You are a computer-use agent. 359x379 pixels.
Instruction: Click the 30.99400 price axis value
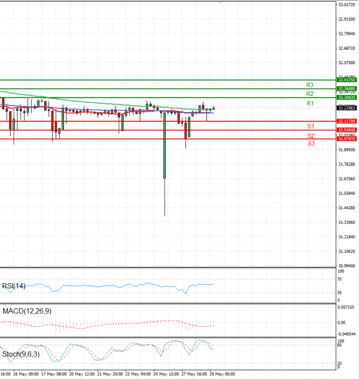[x=346, y=266]
